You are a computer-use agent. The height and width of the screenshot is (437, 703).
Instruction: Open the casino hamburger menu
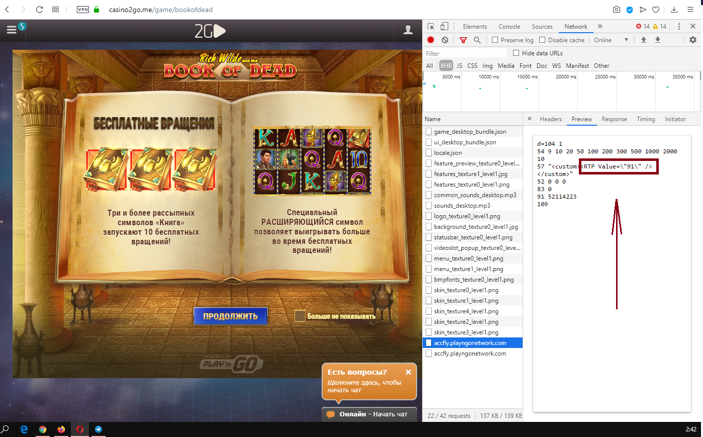(x=12, y=30)
